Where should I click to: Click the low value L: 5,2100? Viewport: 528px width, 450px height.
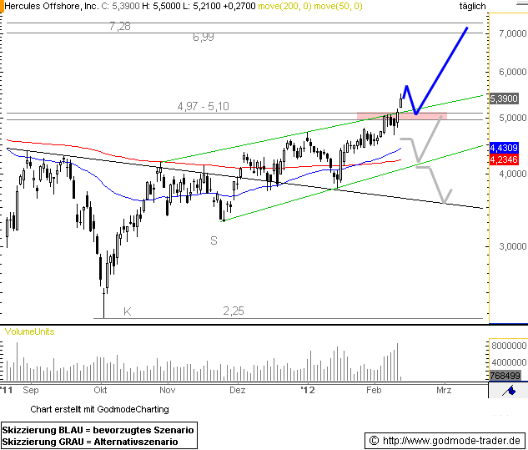tap(201, 6)
